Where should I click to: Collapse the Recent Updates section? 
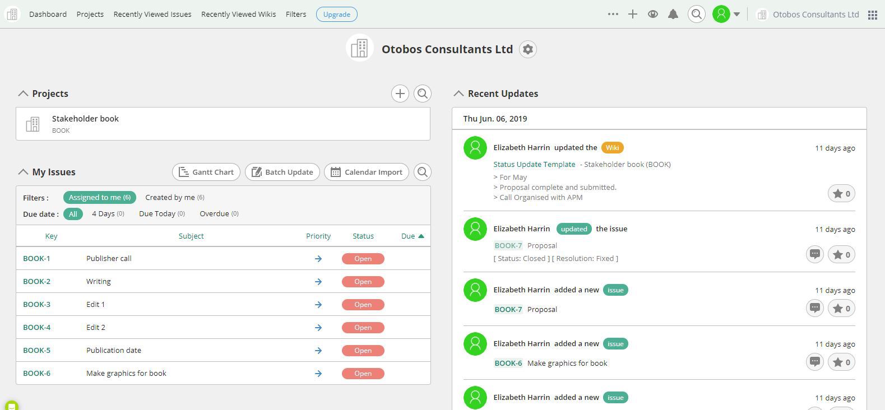pyautogui.click(x=458, y=94)
